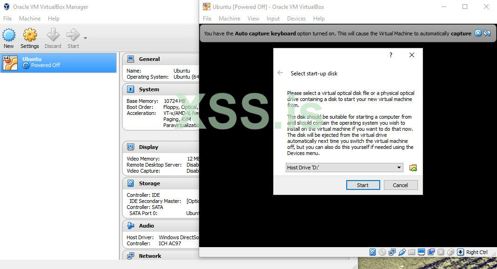Click the Discard toolbar icon

[x=53, y=34]
